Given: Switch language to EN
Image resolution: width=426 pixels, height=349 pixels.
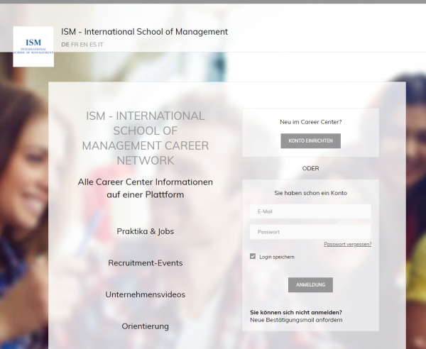Looking at the screenshot, I should click(84, 45).
